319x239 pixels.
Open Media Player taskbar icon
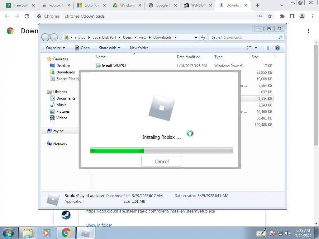tap(47, 233)
